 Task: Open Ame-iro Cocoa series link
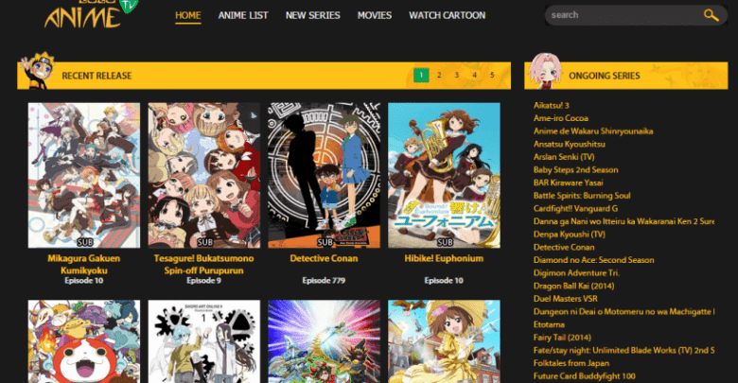pos(560,118)
